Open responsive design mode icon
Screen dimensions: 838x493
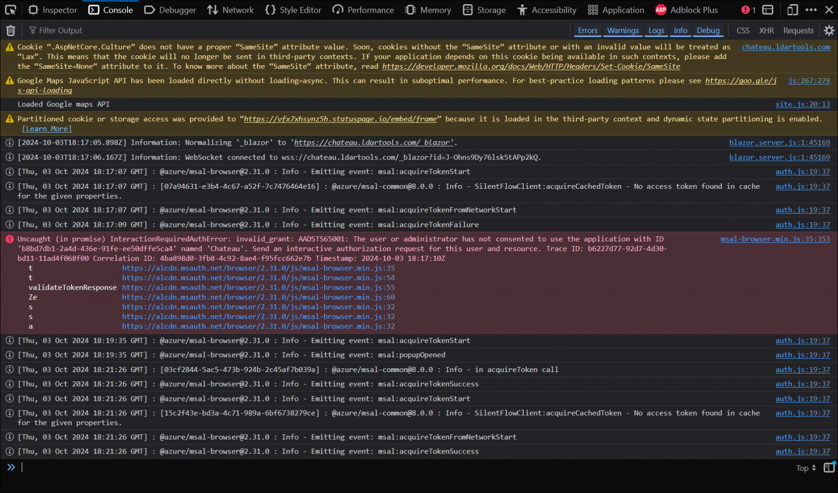point(792,10)
